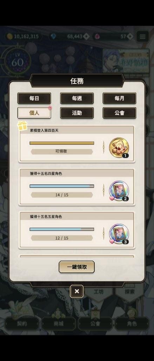Open the 公會 guild tab
The height and width of the screenshot is (361, 154).
[x=119, y=113]
